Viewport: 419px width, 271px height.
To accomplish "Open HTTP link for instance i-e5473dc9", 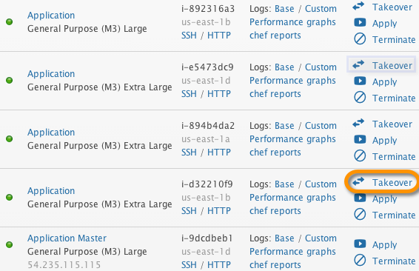I will coord(219,94).
